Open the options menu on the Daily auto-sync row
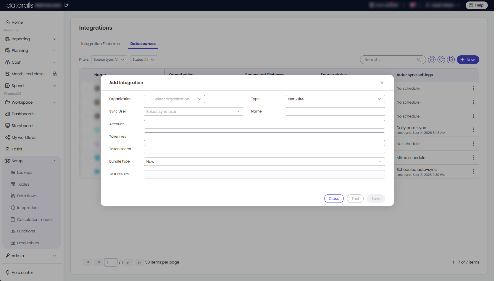The height and width of the screenshot is (281, 497). click(x=473, y=130)
